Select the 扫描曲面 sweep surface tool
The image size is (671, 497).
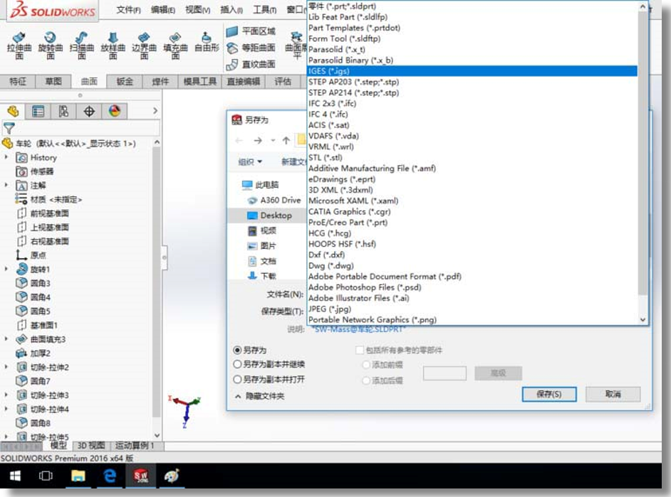click(x=81, y=46)
